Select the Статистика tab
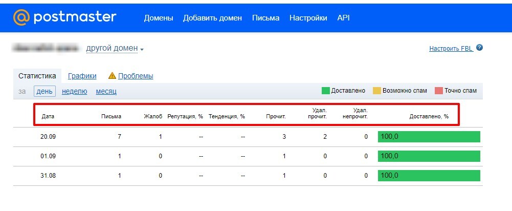 tap(37, 76)
